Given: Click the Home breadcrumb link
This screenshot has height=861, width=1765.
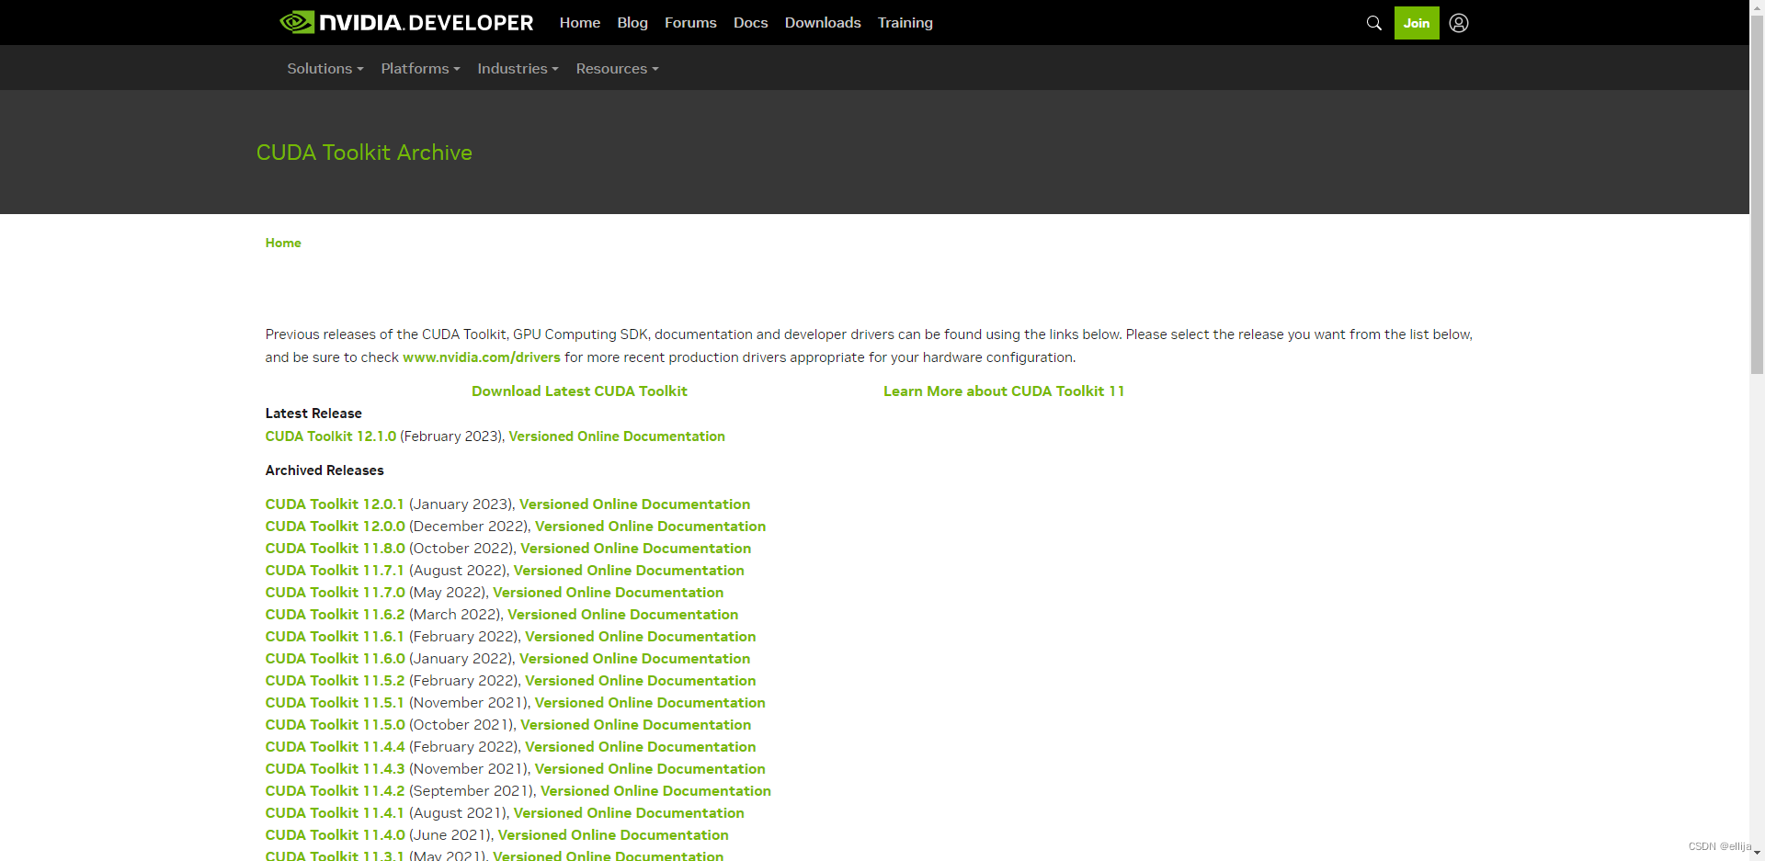Looking at the screenshot, I should 283,244.
